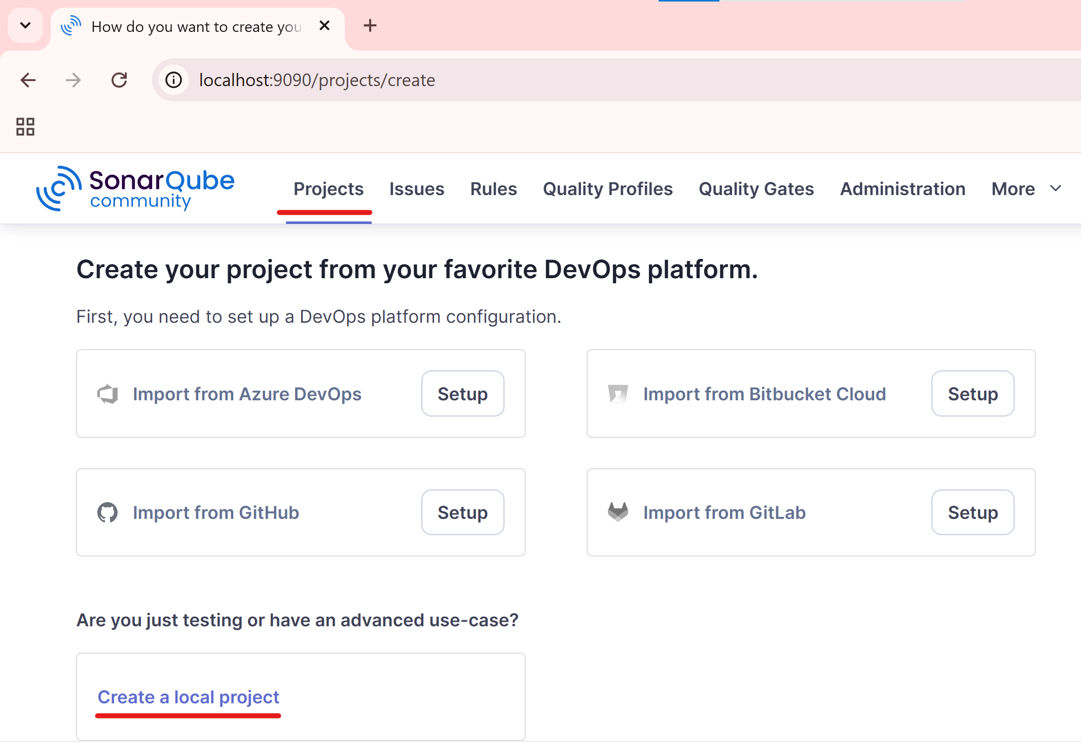Open the Rules section
The image size is (1081, 755).
[x=493, y=189]
